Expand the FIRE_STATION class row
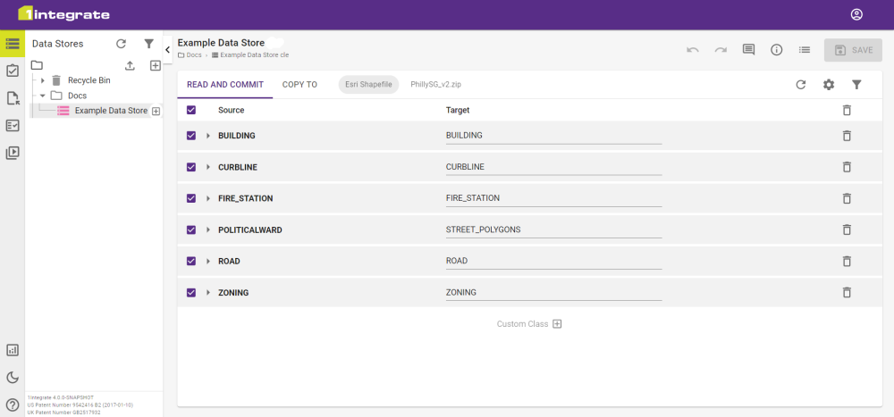This screenshot has width=894, height=417. (x=208, y=198)
